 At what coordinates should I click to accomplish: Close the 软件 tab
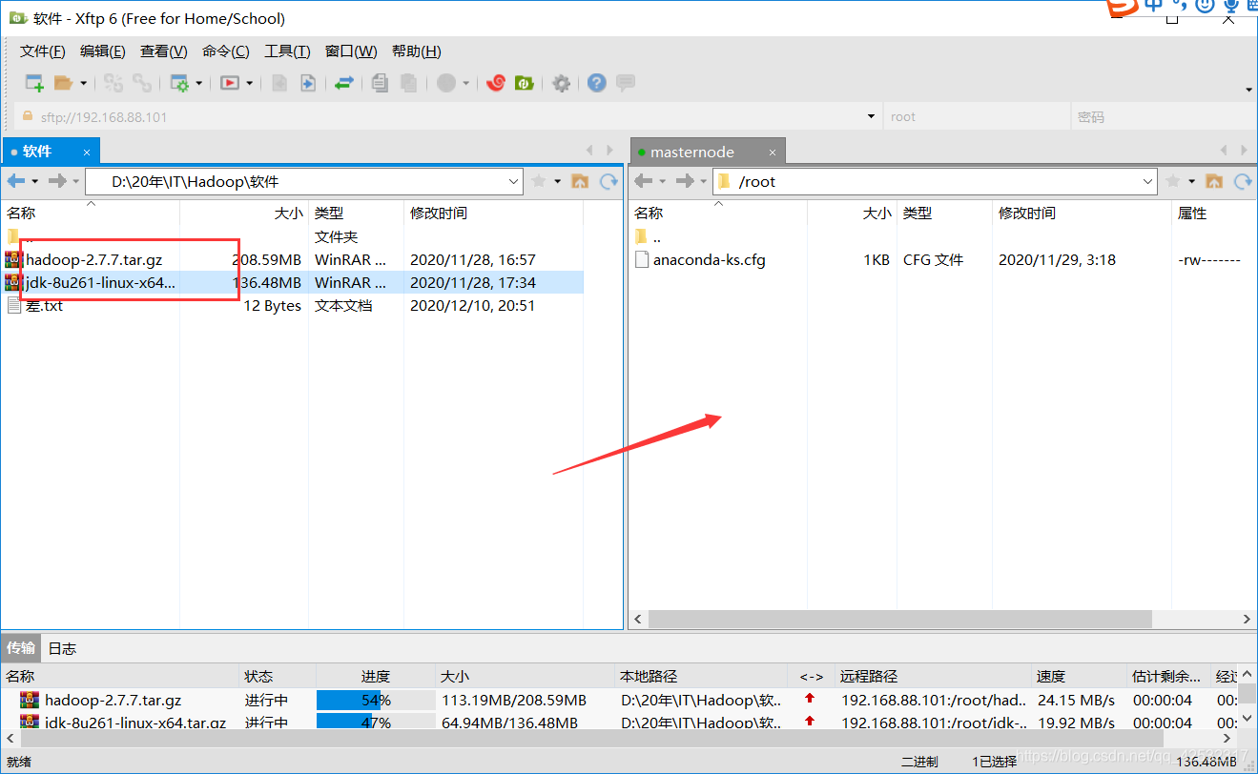click(87, 153)
